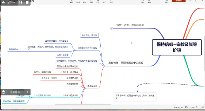This screenshot has height=111, width=205.
Task: Click the red trial mode button
Action: pos(179,1)
